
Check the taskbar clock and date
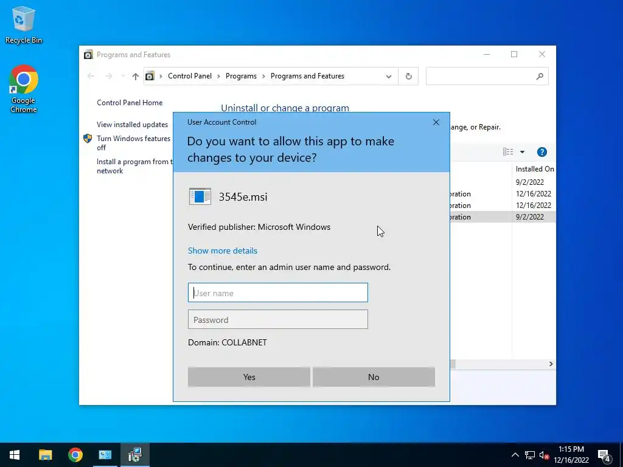(571, 455)
